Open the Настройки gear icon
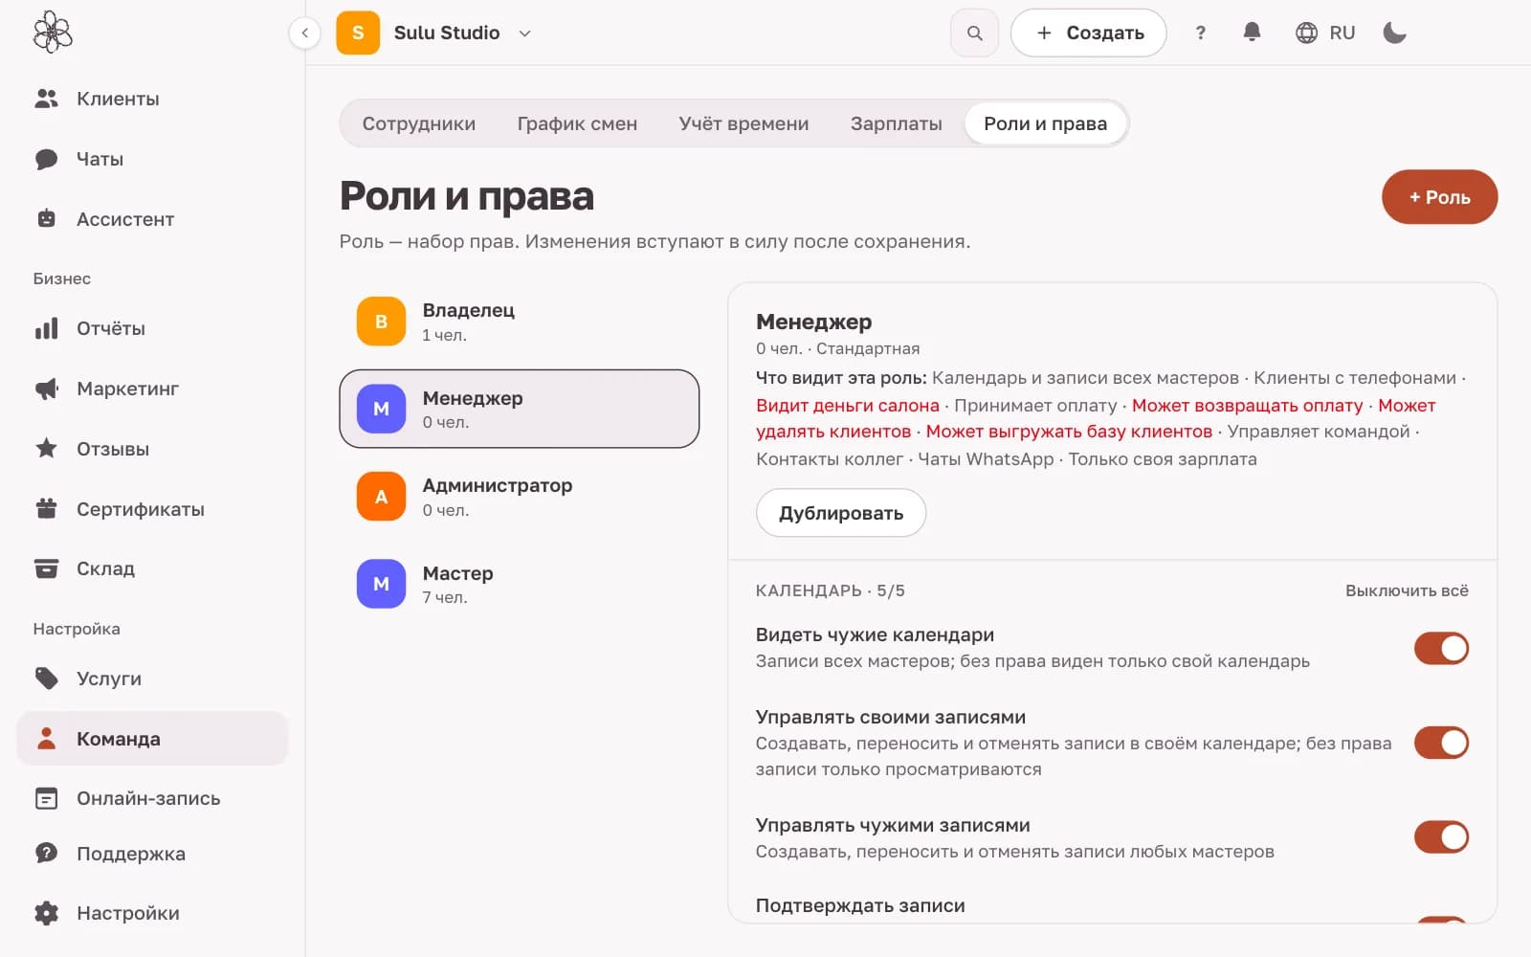The width and height of the screenshot is (1531, 957). click(46, 913)
